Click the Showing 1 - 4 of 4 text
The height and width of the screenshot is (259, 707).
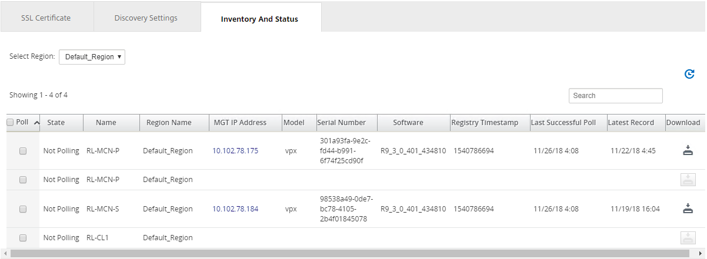click(x=38, y=95)
